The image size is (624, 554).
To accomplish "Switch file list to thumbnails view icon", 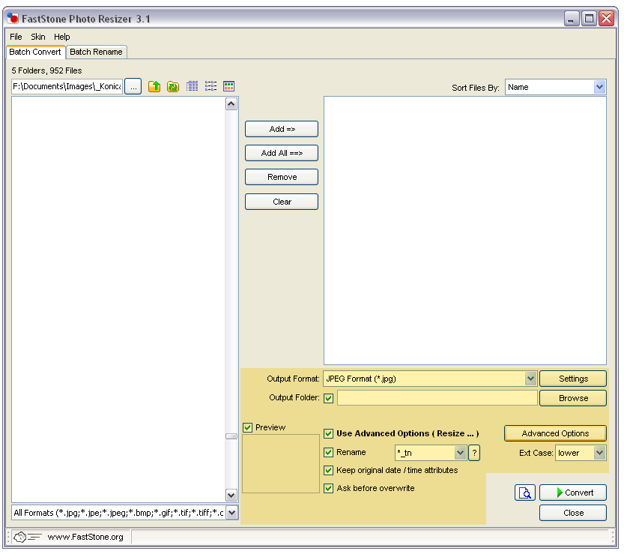I will [228, 86].
